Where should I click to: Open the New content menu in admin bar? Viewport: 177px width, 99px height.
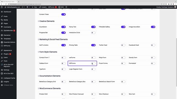coord(34,7)
